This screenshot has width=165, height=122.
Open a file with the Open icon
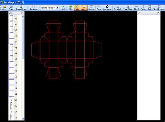point(5,8)
